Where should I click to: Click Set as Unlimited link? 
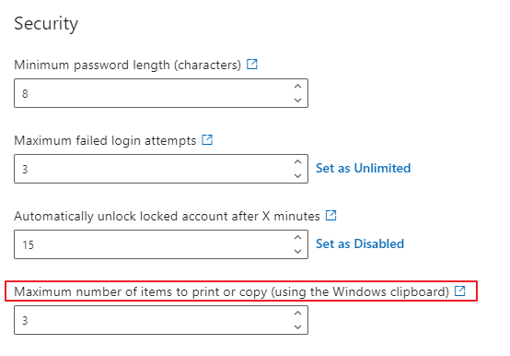click(x=363, y=168)
